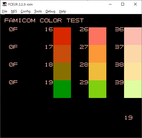Close the FCEUX window
The height and width of the screenshot is (138, 142).
(135, 4)
